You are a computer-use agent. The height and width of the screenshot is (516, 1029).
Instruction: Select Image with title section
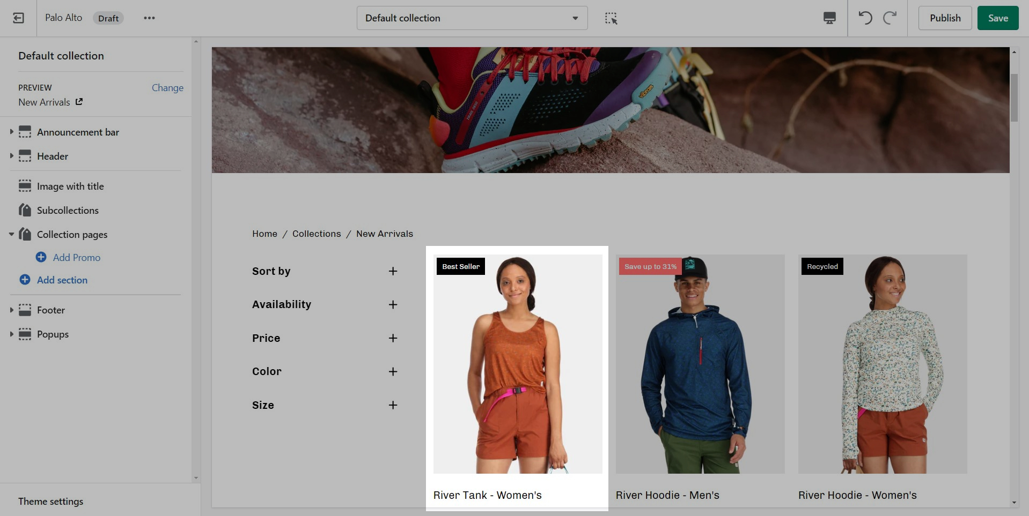coord(70,186)
